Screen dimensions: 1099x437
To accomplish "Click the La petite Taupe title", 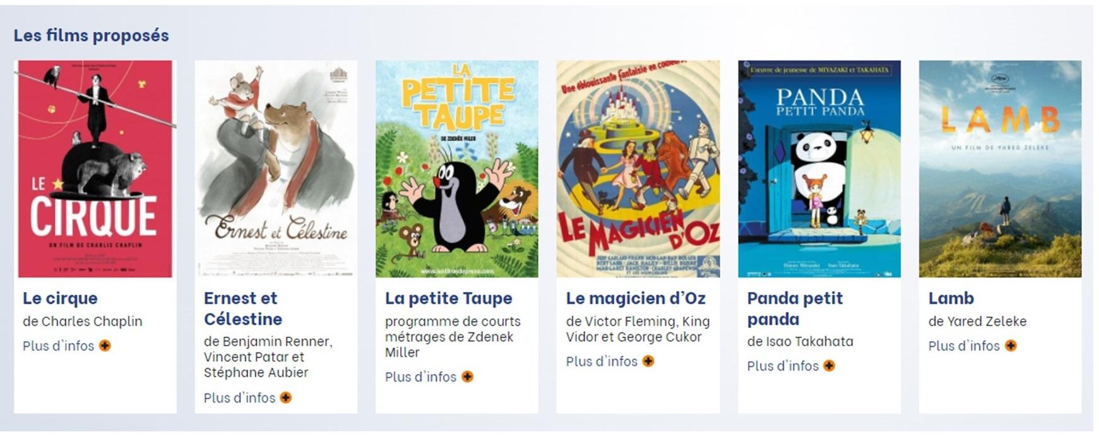I will 448,298.
